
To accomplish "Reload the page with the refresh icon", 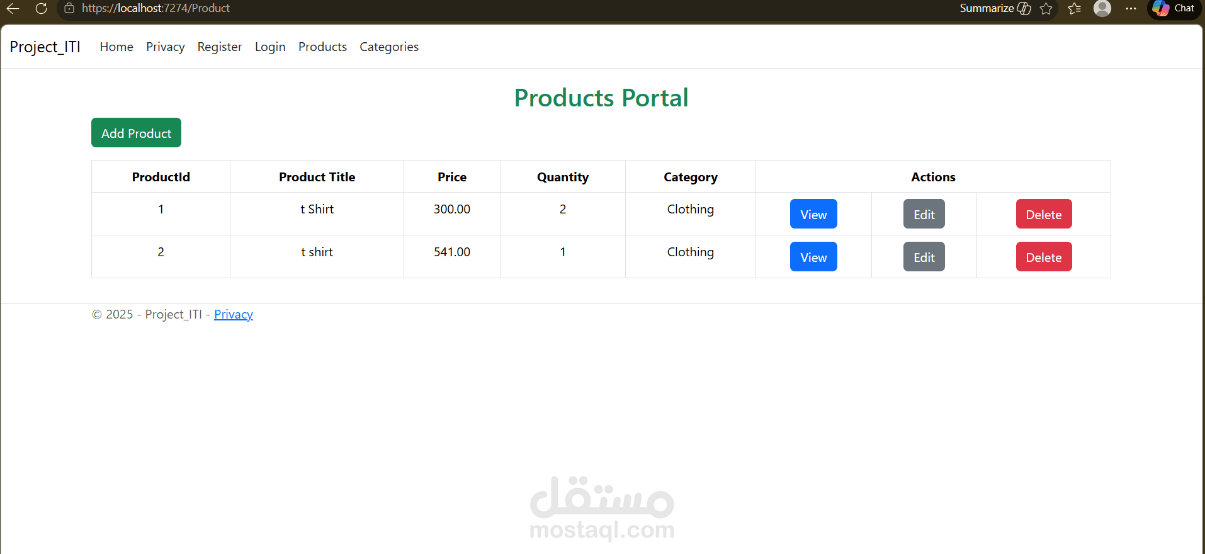I will click(42, 8).
